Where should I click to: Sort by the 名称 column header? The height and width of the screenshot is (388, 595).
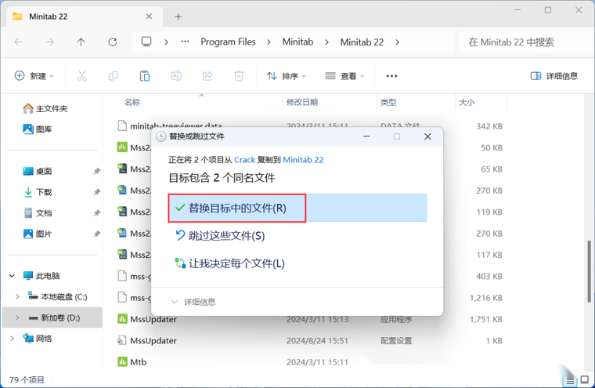click(x=132, y=102)
